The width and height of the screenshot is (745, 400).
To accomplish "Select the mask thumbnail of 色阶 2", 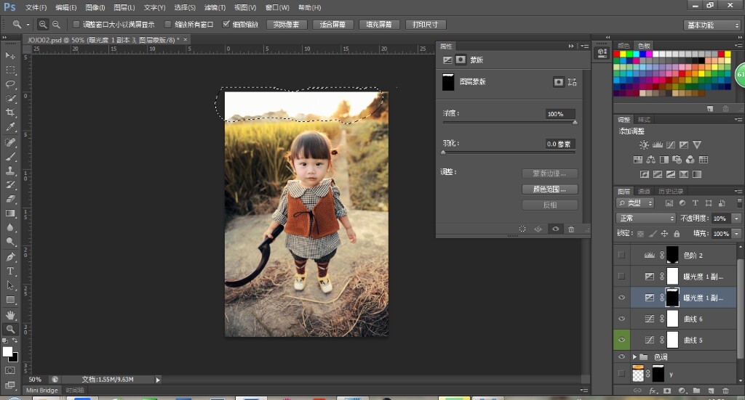I will coord(672,255).
